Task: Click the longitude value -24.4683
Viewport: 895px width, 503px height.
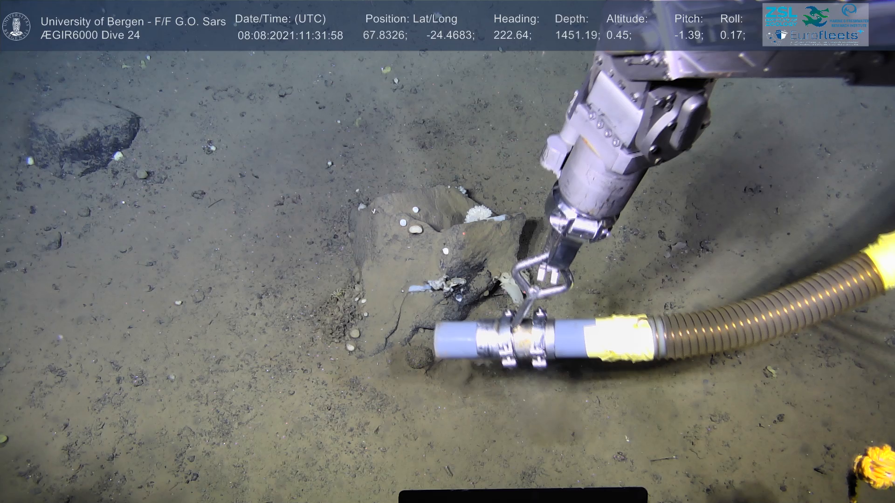Action: click(x=450, y=35)
